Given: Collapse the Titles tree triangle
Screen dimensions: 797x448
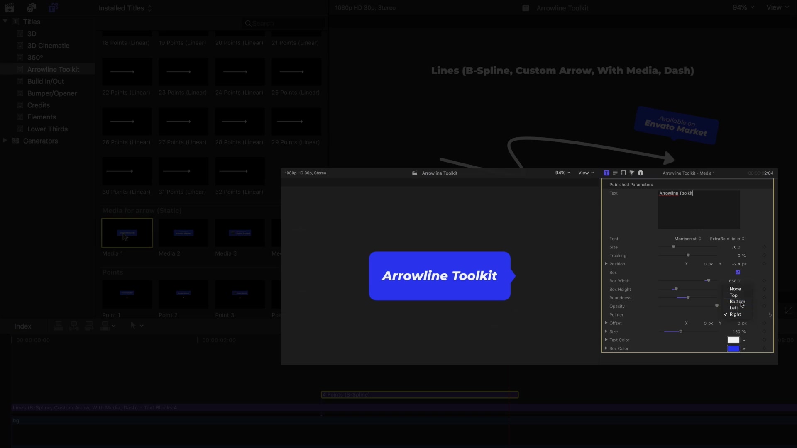Looking at the screenshot, I should click(5, 21).
